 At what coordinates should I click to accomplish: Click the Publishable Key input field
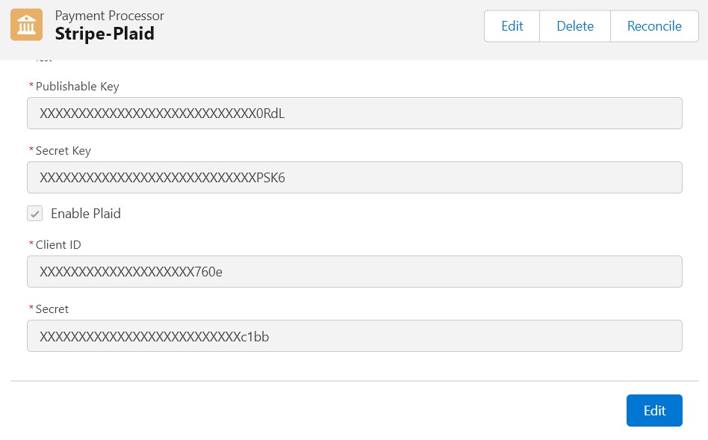354,114
